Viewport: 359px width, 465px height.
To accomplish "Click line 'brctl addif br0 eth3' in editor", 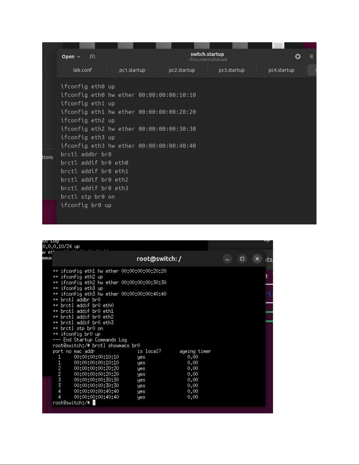I will pos(94,188).
